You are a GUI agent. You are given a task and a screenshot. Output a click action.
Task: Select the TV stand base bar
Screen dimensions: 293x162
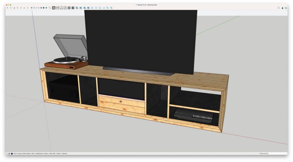[x=138, y=71]
